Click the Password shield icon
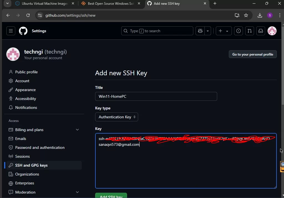284x198 pixels. coord(11,147)
